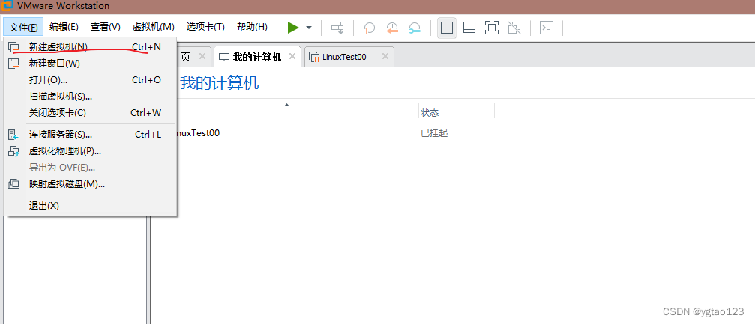Choose 连接服务器(S)... menu entry
The height and width of the screenshot is (324, 755).
(91, 135)
